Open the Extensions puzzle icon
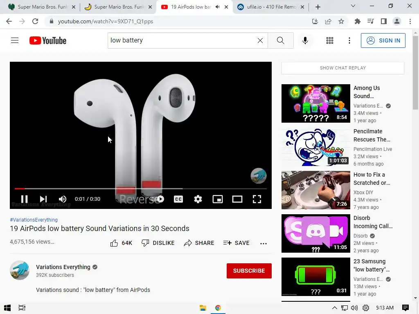Image resolution: width=419 pixels, height=314 pixels. coord(357,21)
